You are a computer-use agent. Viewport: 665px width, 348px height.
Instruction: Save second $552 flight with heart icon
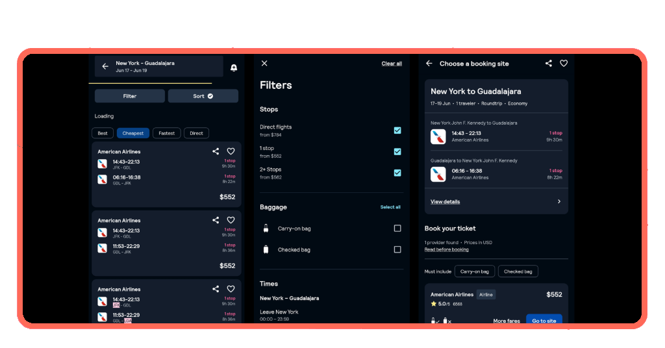tap(231, 220)
